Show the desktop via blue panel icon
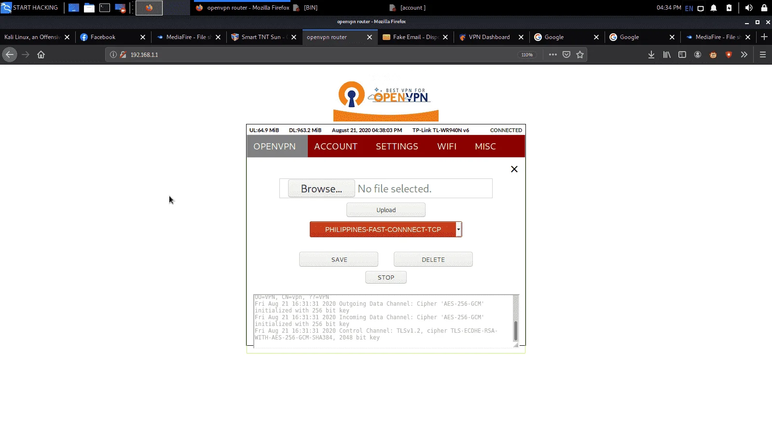772x434 pixels. (x=74, y=8)
